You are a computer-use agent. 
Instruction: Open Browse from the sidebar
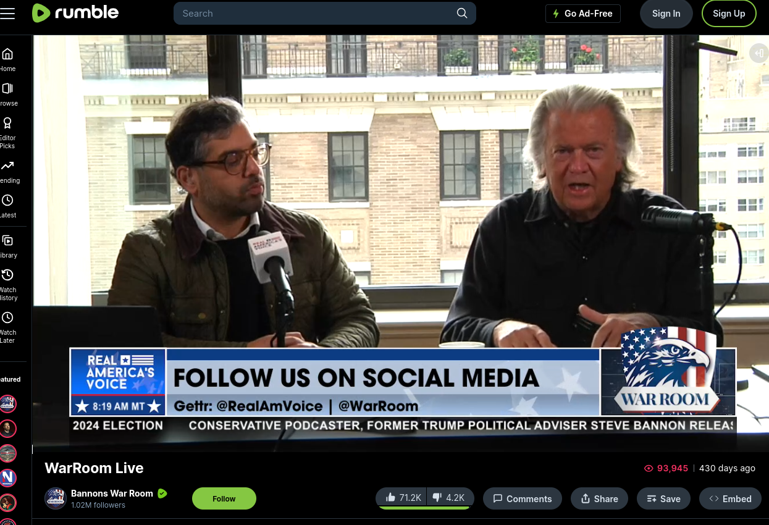7,94
